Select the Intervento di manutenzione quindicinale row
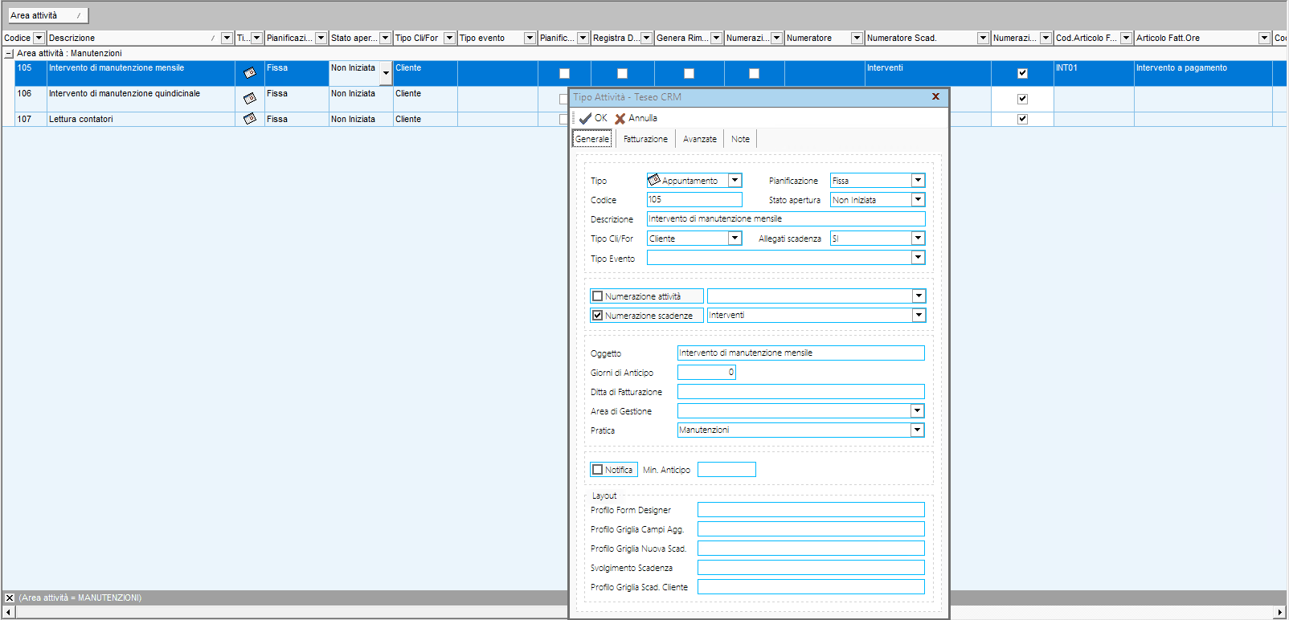Image resolution: width=1289 pixels, height=620 pixels. click(x=141, y=99)
